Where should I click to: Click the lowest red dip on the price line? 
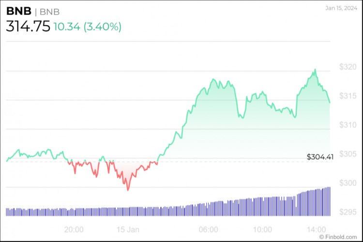[x=128, y=190]
